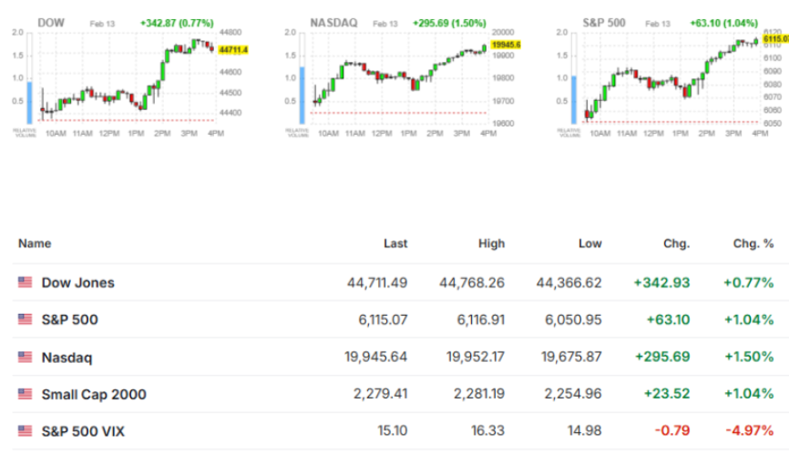Click the S&P 500 relative volume blue bar
Image resolution: width=789 pixels, height=453 pixels.
tap(574, 99)
